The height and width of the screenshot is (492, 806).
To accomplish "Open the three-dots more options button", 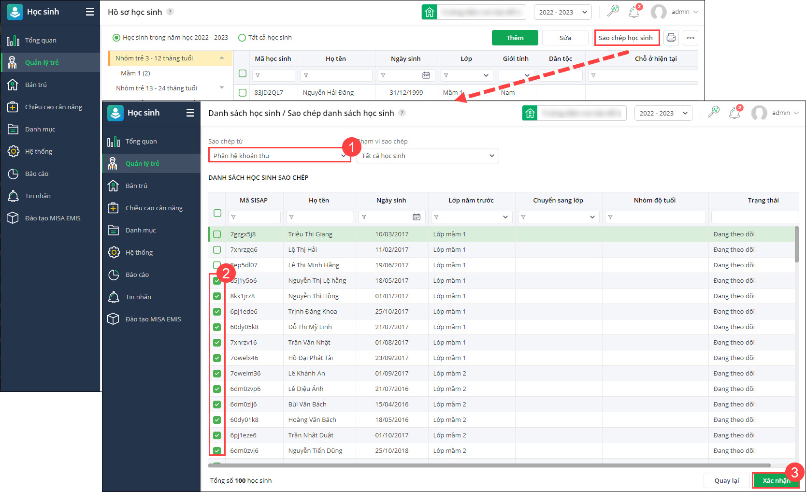I will pyautogui.click(x=690, y=38).
